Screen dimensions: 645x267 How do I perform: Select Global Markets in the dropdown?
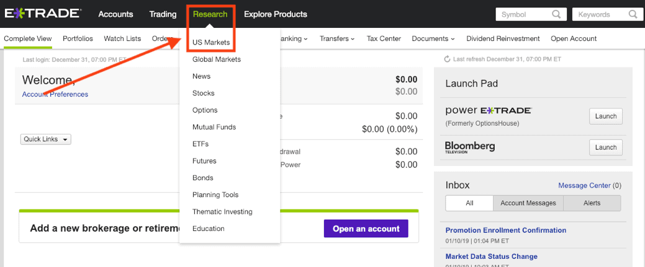[217, 59]
